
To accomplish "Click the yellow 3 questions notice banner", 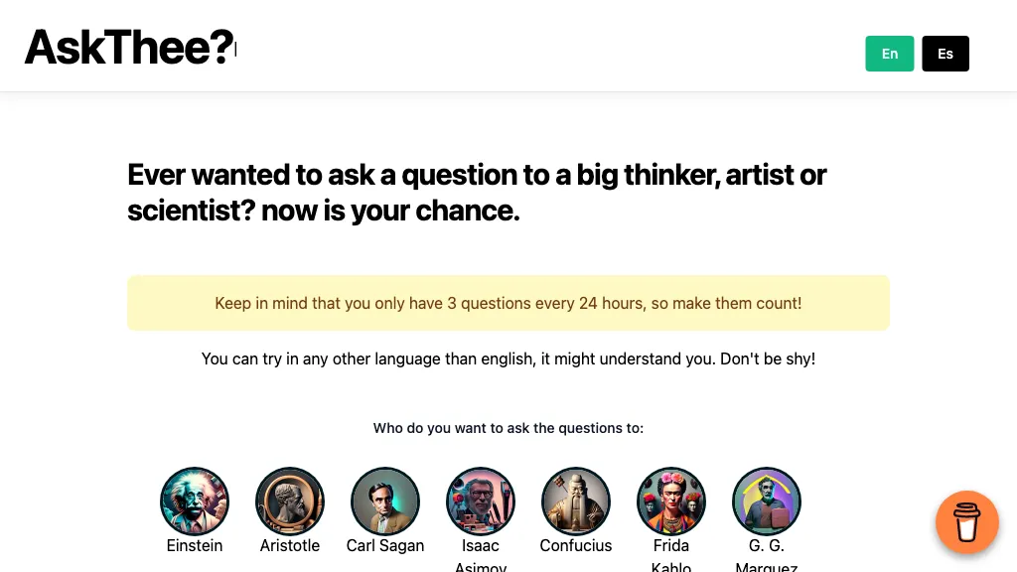I will 508,303.
